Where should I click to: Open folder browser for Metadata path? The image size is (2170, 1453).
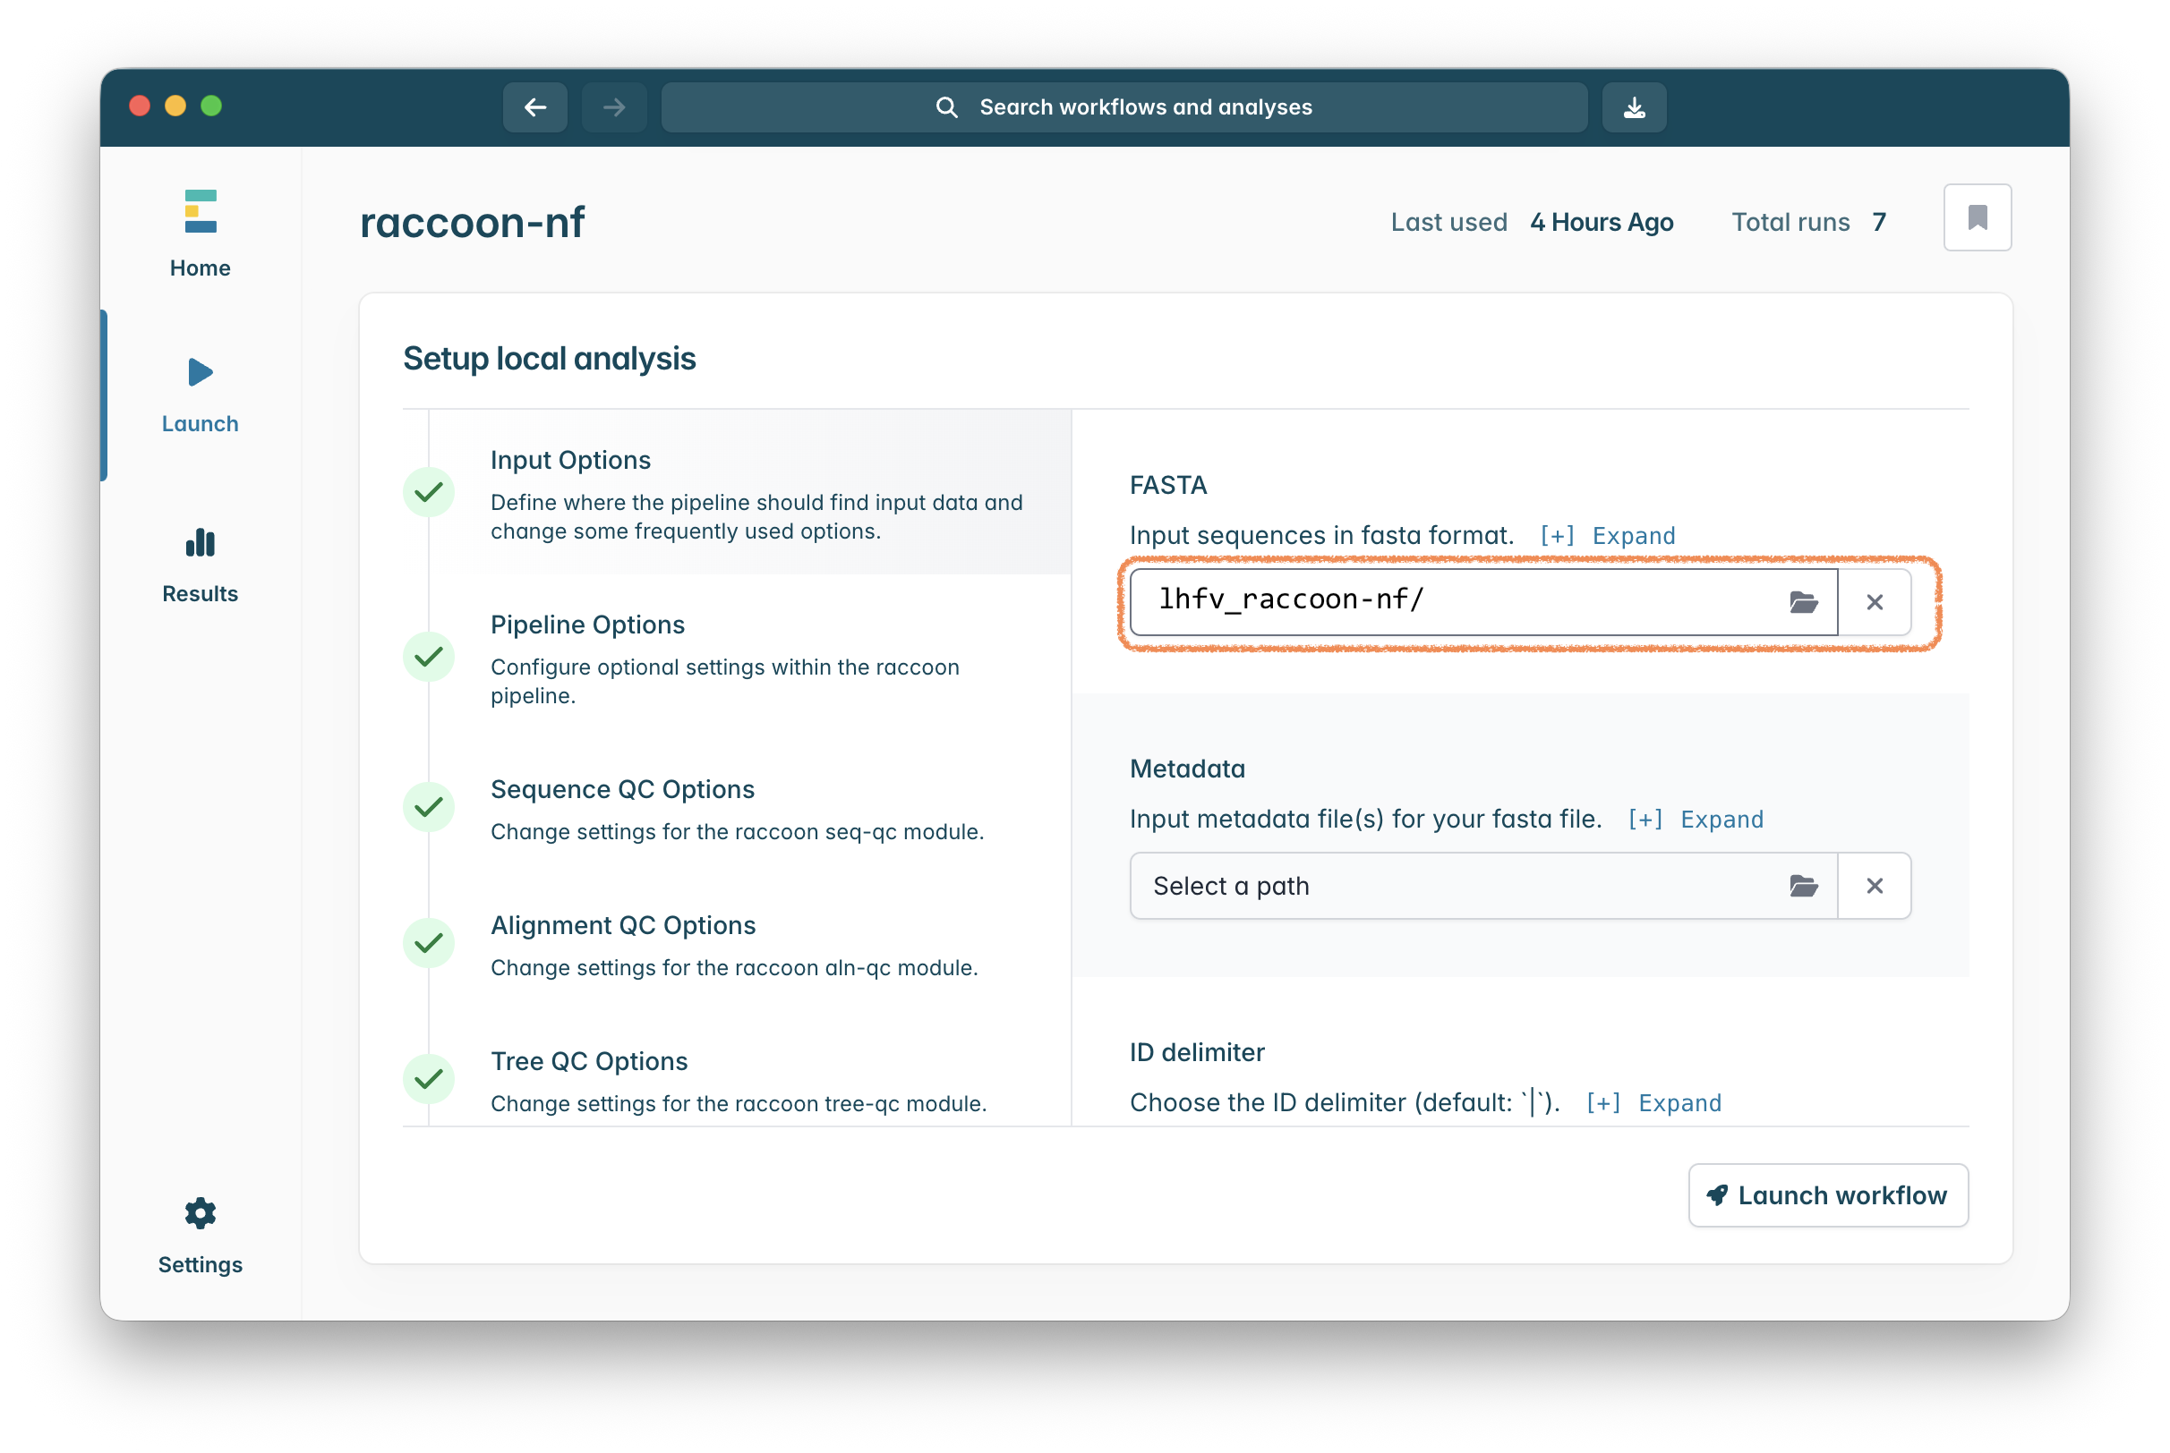[x=1802, y=886]
